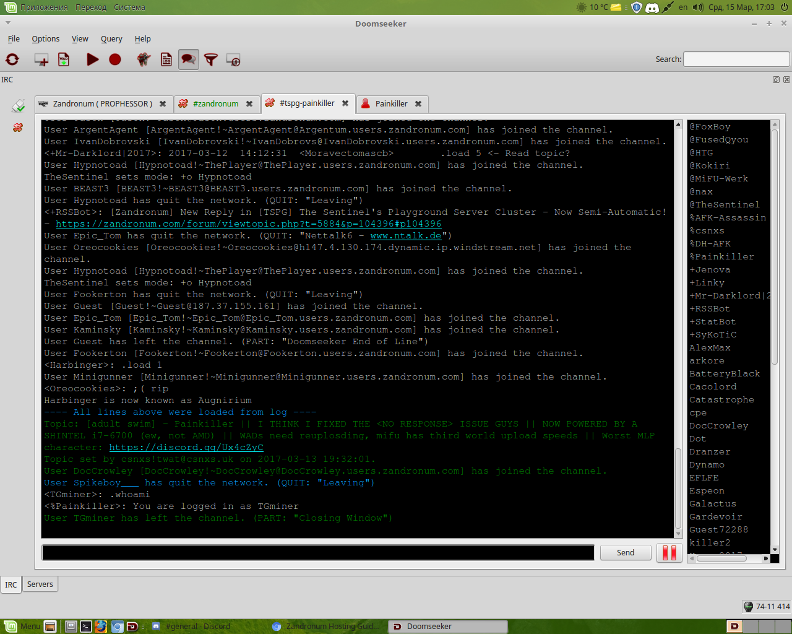Open the zandronum.com forum viewtopic link
This screenshot has width=792, height=634.
[x=249, y=224]
